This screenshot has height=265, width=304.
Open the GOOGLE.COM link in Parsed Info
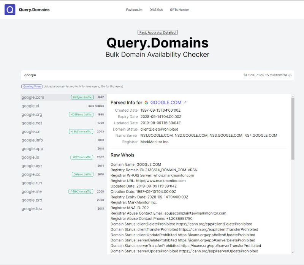pos(166,103)
